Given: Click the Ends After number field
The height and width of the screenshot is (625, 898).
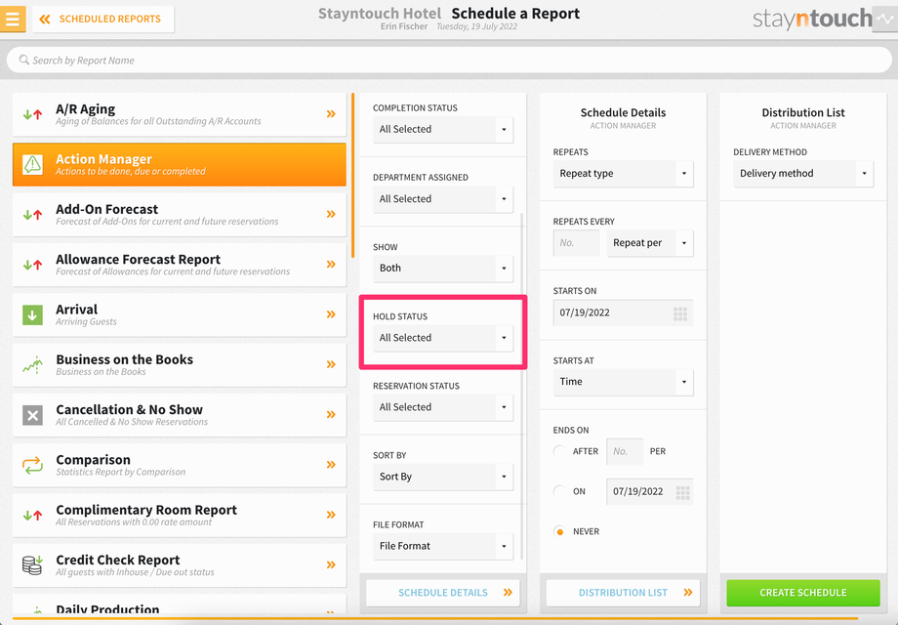Looking at the screenshot, I should point(625,451).
